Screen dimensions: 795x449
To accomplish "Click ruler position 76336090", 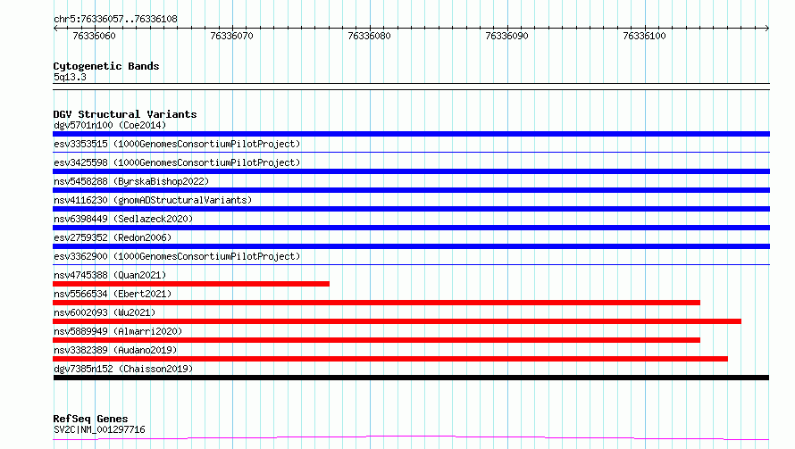I will click(506, 36).
